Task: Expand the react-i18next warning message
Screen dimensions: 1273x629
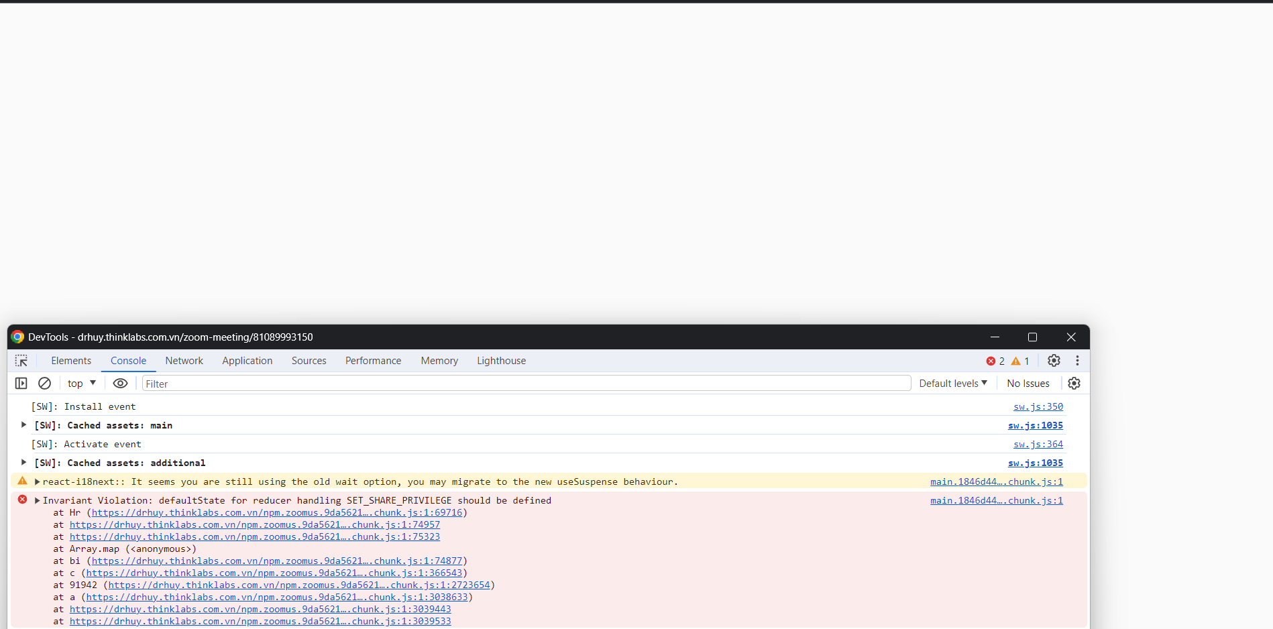Action: [38, 481]
